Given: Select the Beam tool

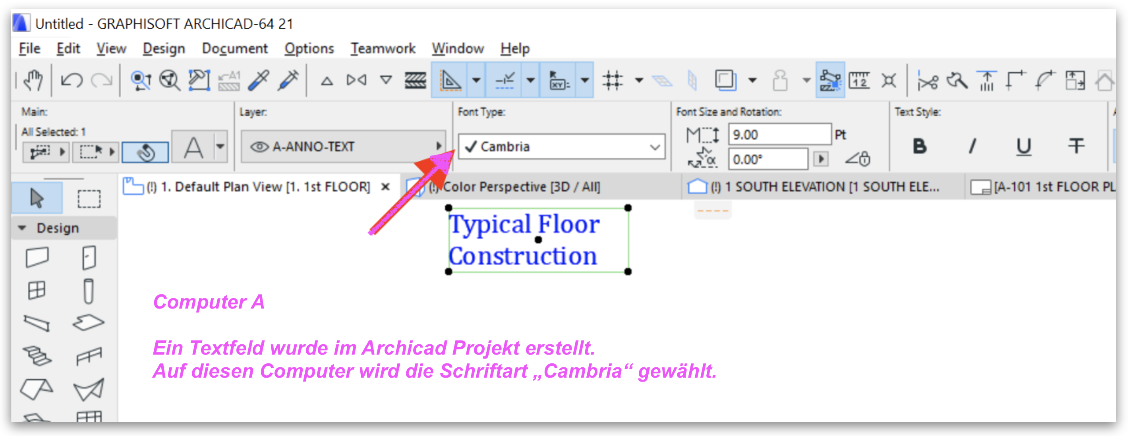Looking at the screenshot, I should click(37, 324).
